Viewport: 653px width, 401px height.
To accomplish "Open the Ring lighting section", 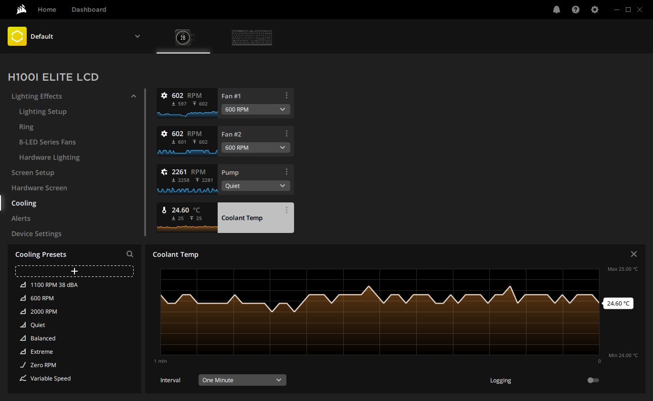I will click(26, 127).
